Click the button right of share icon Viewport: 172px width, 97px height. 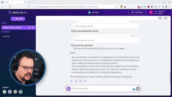(166, 18)
